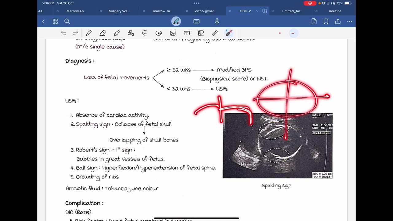Open the search magnifier
Screen dimensions: 393x221
pyautogui.click(x=67, y=21)
